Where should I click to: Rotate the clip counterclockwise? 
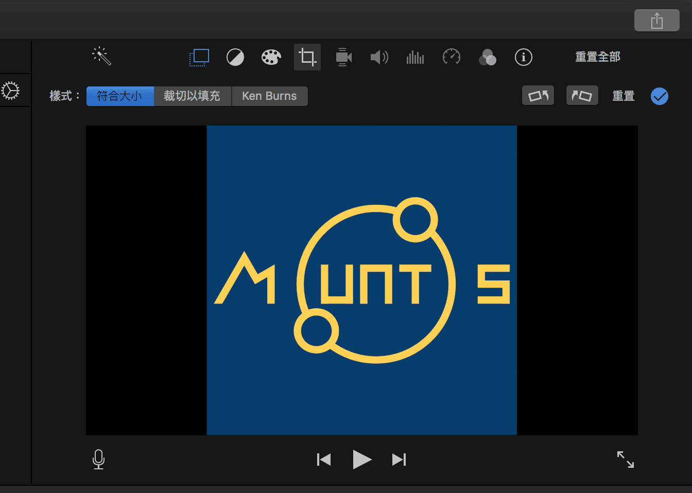pos(539,96)
